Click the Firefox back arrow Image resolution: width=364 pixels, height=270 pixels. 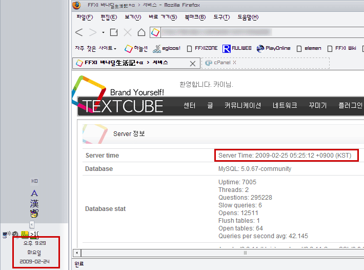pyautogui.click(x=79, y=32)
